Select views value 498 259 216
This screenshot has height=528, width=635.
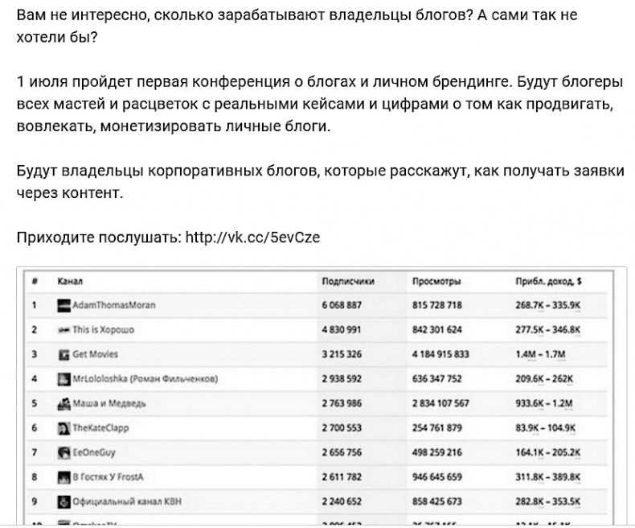tap(437, 452)
